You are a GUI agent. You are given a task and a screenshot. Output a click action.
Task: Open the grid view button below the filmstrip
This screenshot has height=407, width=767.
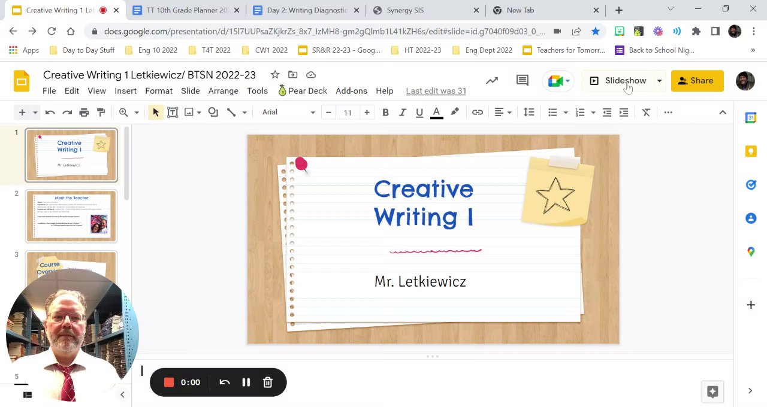pos(27,395)
